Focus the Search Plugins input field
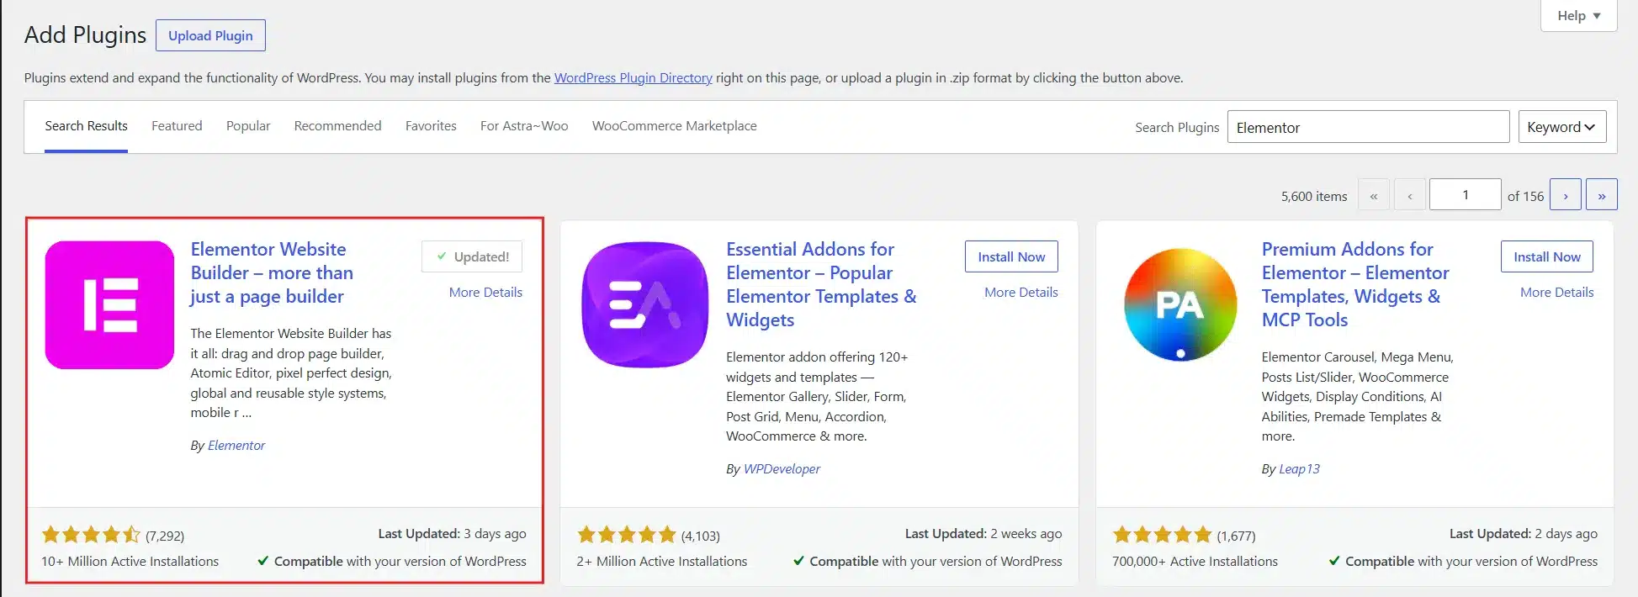The width and height of the screenshot is (1638, 597). 1368,127
